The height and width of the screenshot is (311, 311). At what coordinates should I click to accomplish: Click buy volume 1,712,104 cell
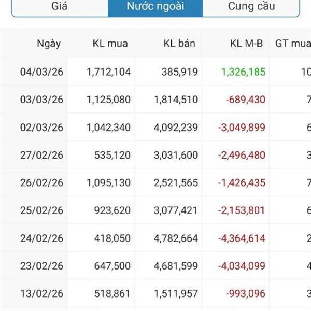click(108, 72)
